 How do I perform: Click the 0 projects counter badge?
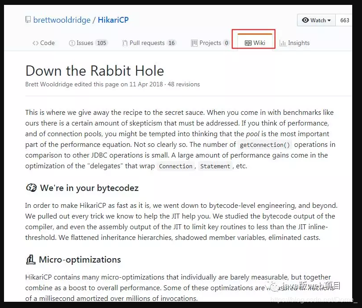pyautogui.click(x=227, y=43)
